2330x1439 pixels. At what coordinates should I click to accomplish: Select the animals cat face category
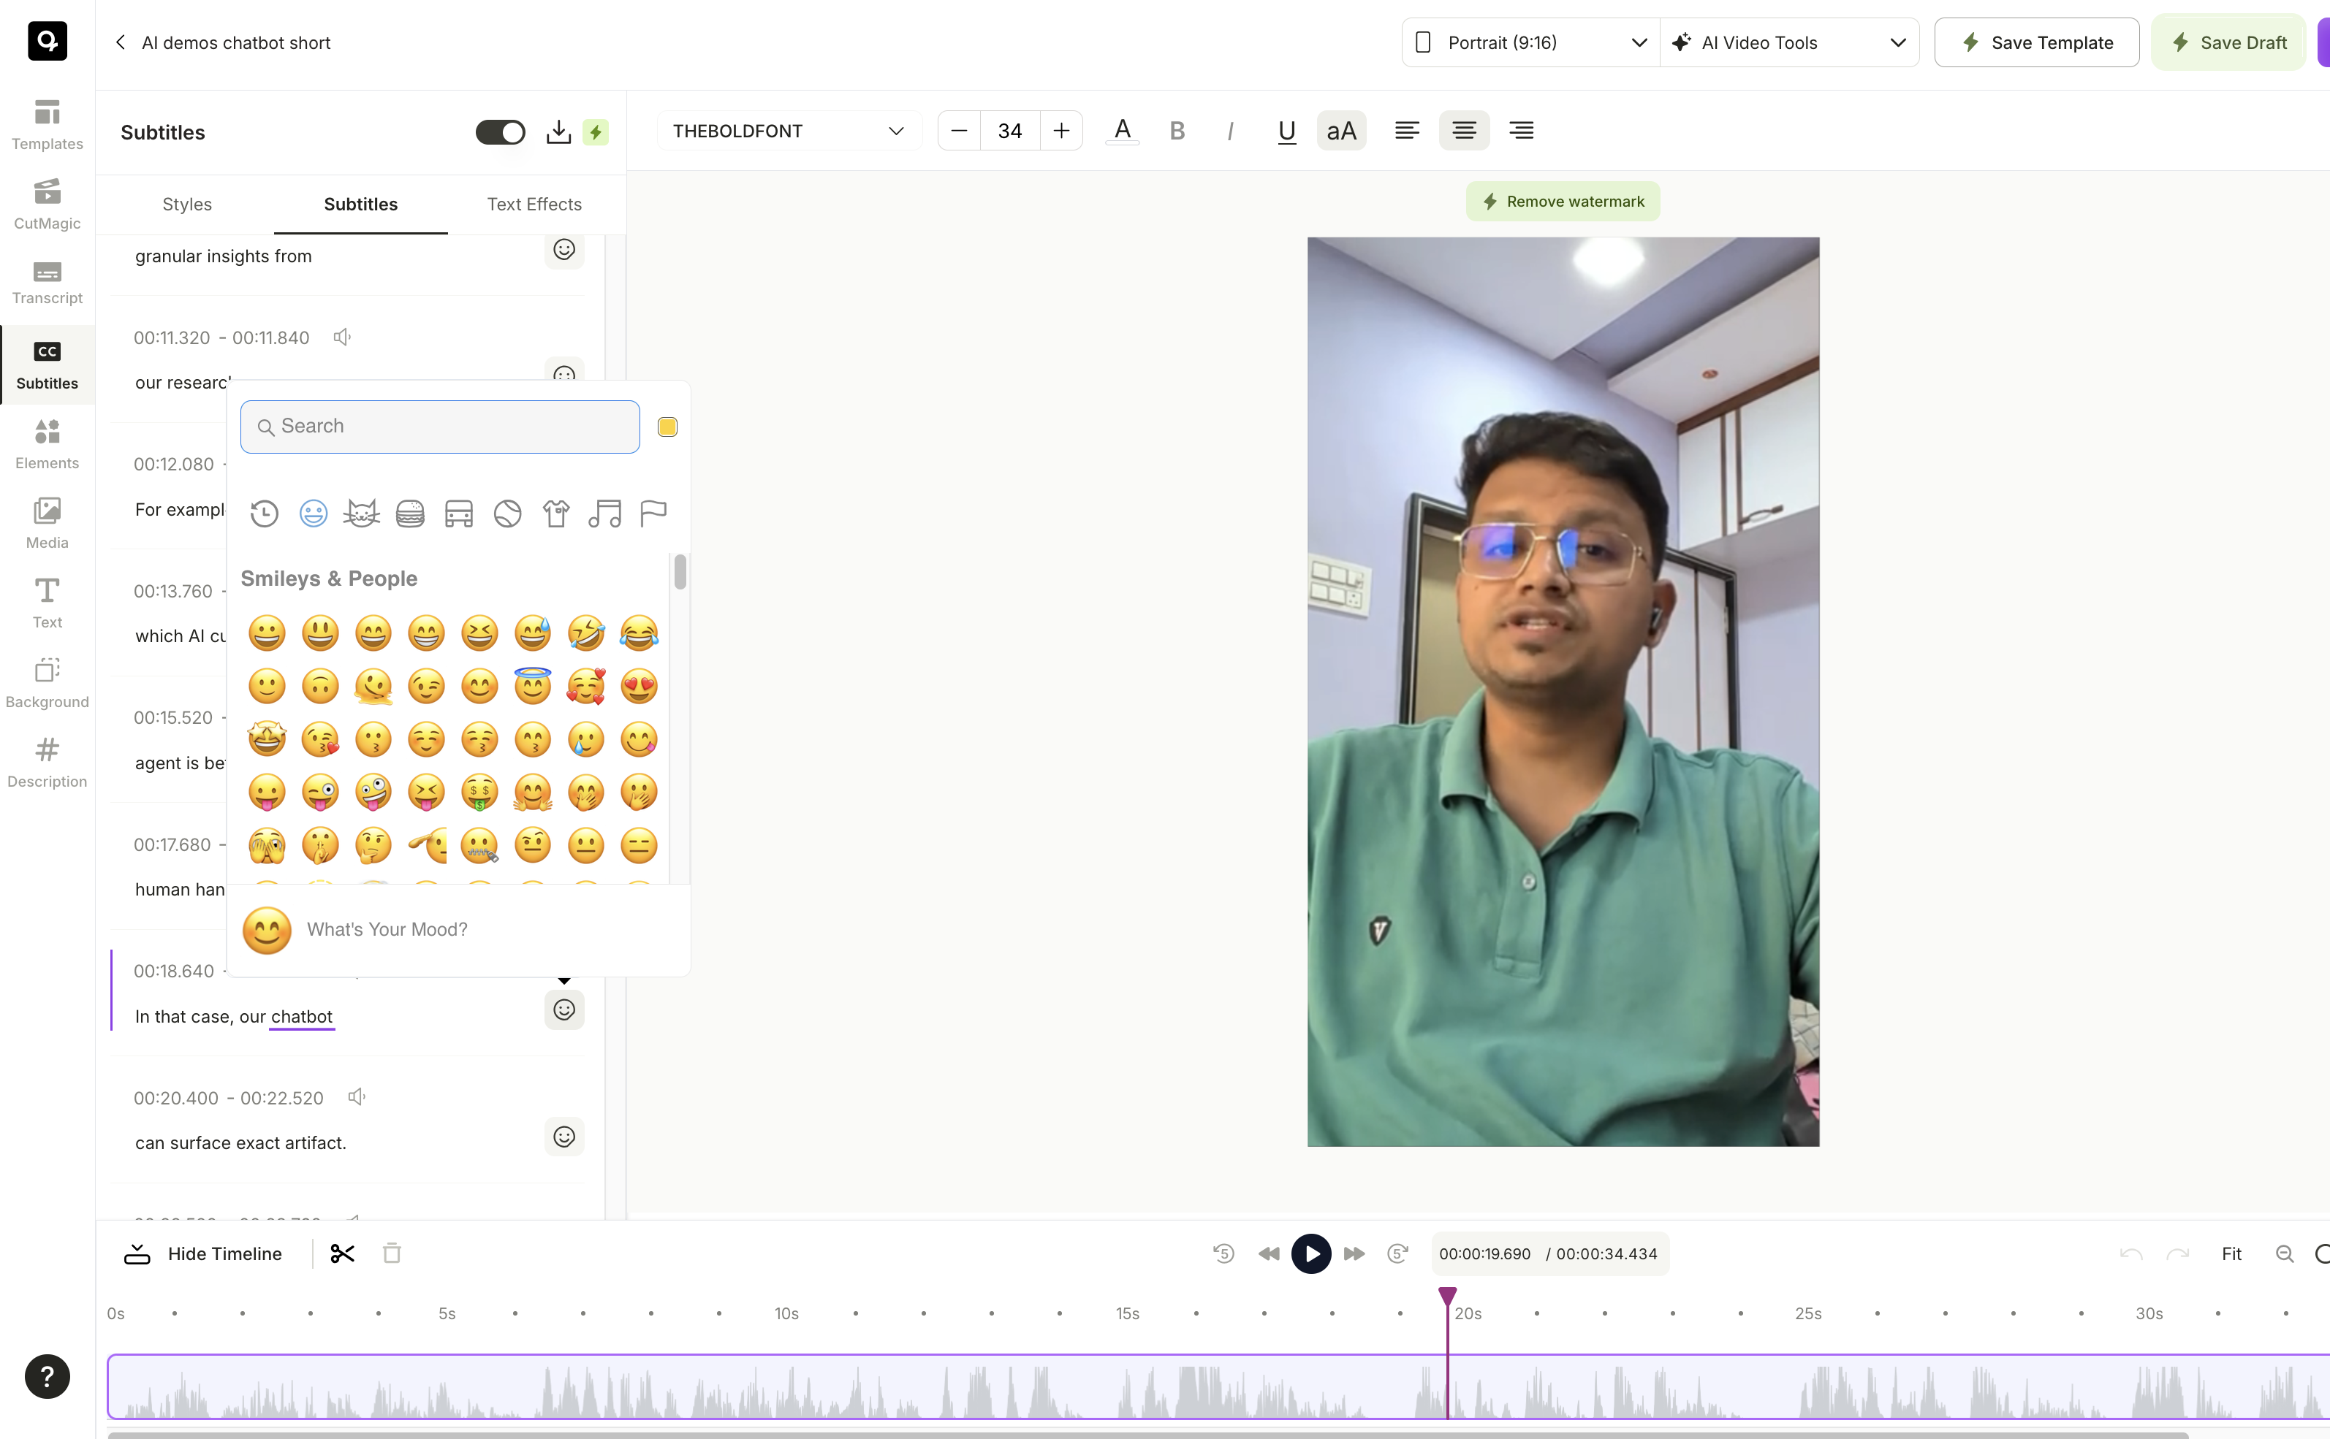362,514
